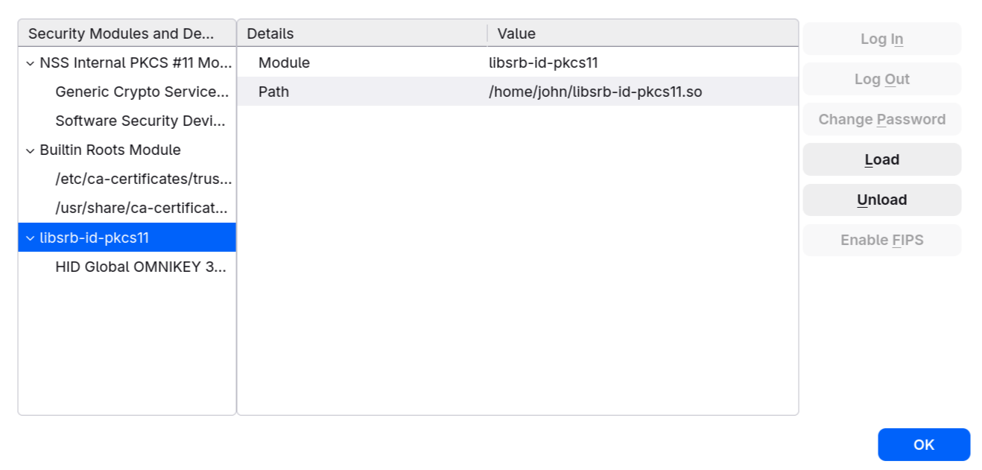Select the /usr/share/ca-certificates entry
Screen dimensions: 982x470
click(127, 209)
